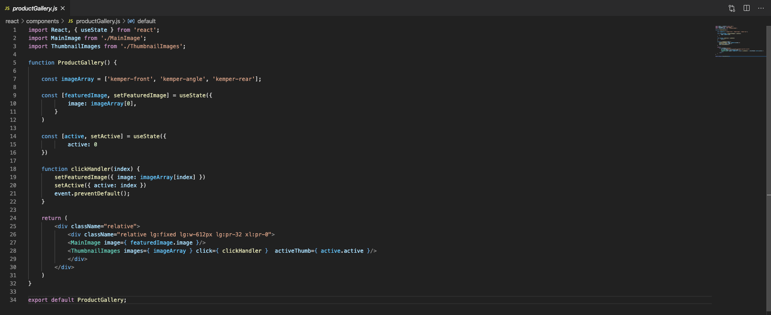Click 'imageArray[index]' on line 19

[167, 177]
